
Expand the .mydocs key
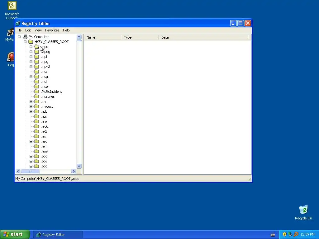pos(31,106)
